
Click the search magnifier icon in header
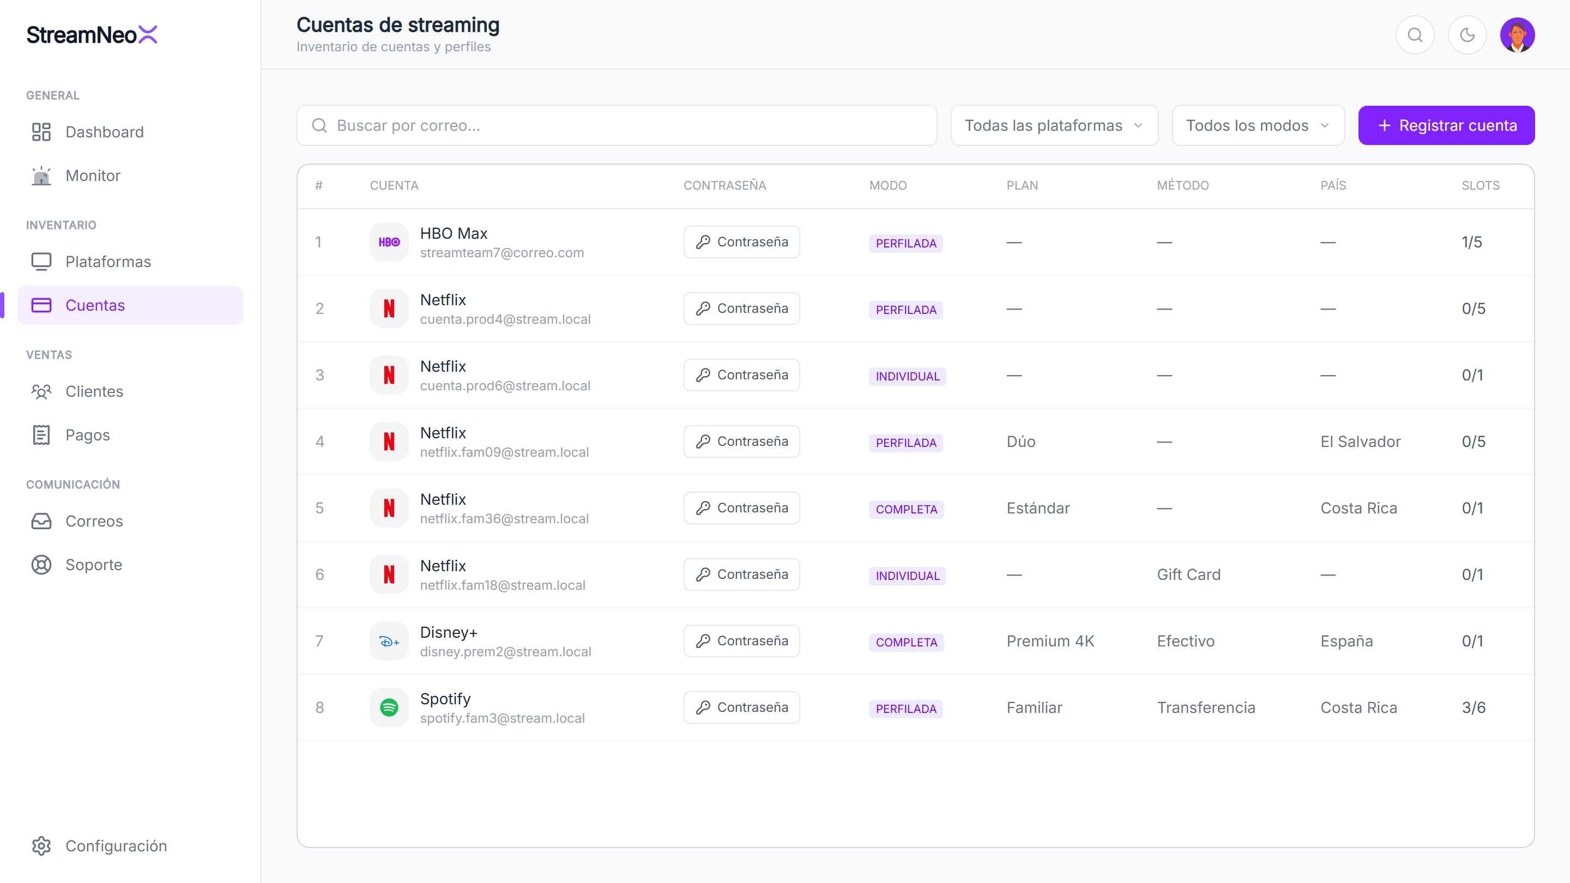click(x=1415, y=35)
